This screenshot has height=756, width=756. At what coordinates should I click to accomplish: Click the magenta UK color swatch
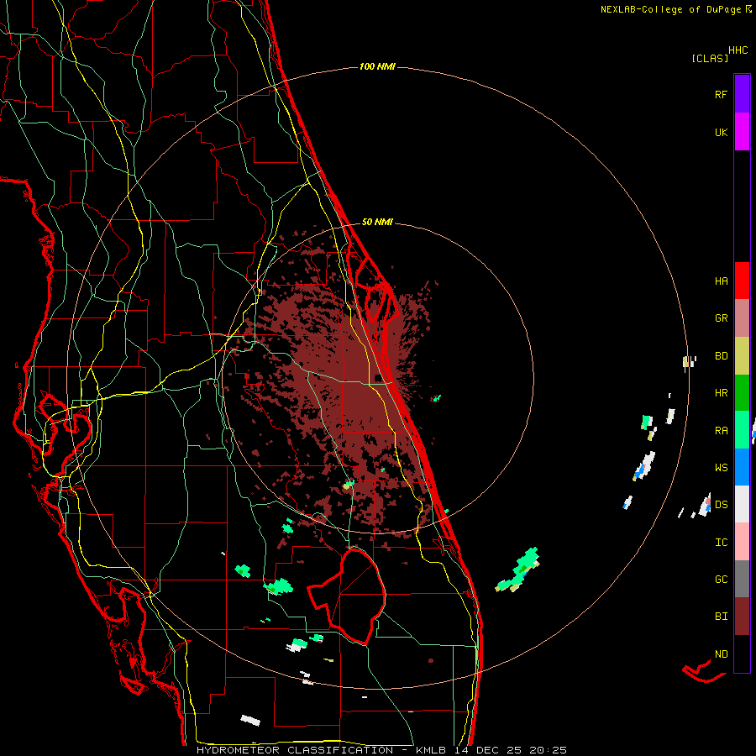pos(742,132)
